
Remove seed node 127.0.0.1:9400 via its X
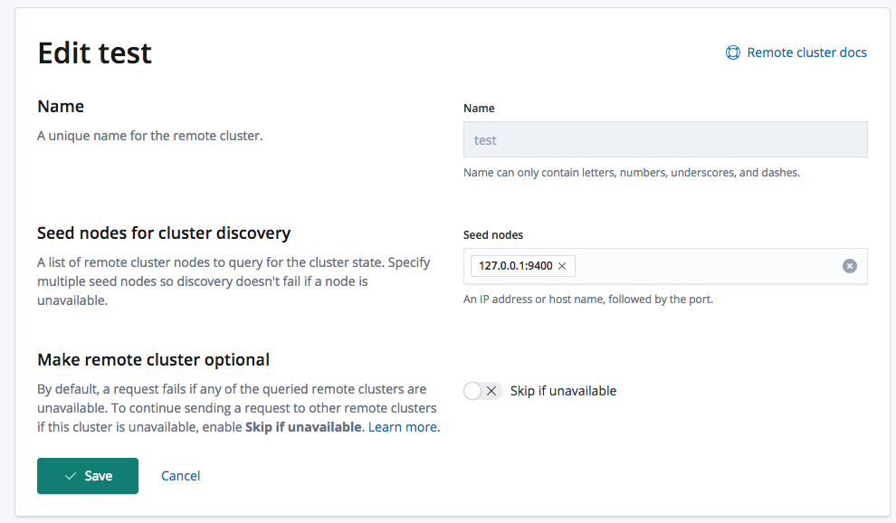562,266
